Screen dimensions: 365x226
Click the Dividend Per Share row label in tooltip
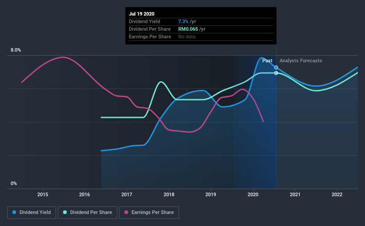pyautogui.click(x=150, y=29)
